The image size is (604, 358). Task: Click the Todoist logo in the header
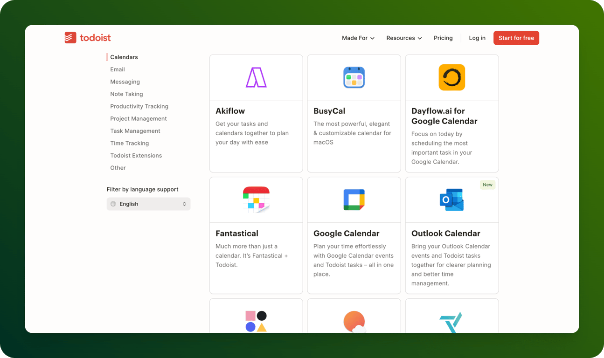tap(88, 37)
